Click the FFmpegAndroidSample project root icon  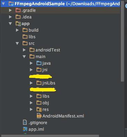coord(11,4)
